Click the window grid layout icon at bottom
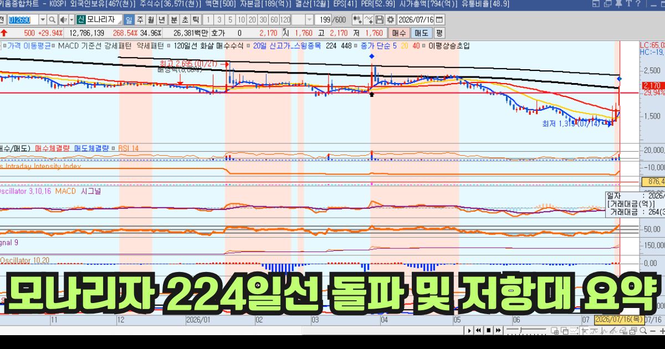The height and width of the screenshot is (349, 665). [555, 331]
